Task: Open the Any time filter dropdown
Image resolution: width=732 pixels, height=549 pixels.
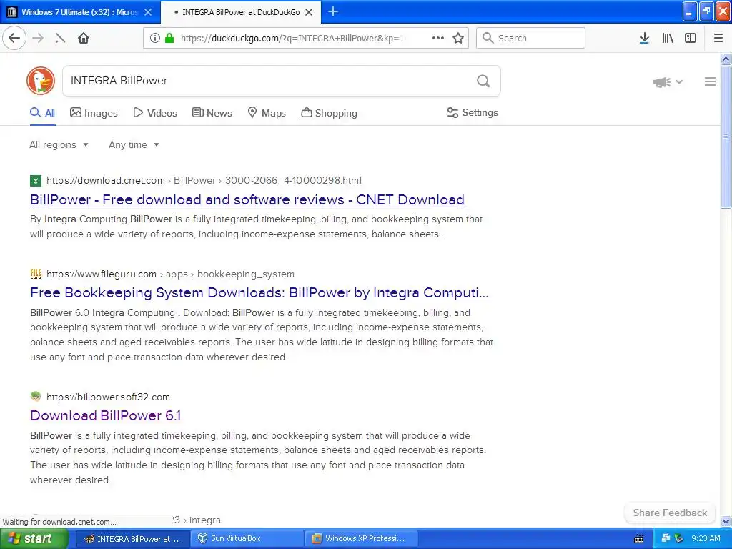Action: click(x=134, y=144)
